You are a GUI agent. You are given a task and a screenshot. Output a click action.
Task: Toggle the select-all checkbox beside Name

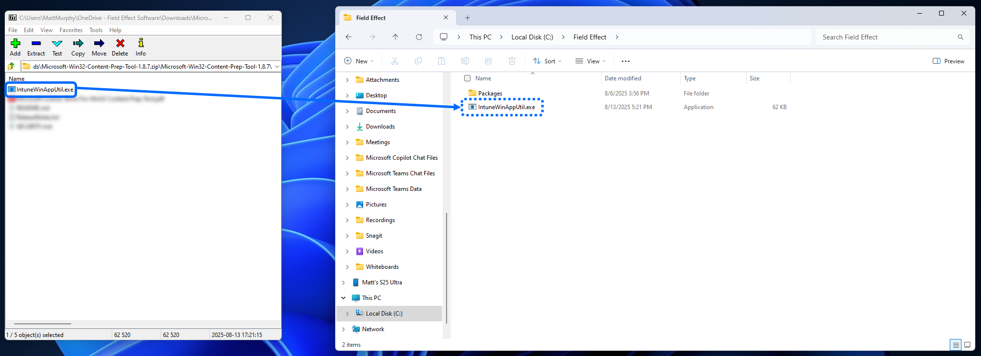[467, 78]
